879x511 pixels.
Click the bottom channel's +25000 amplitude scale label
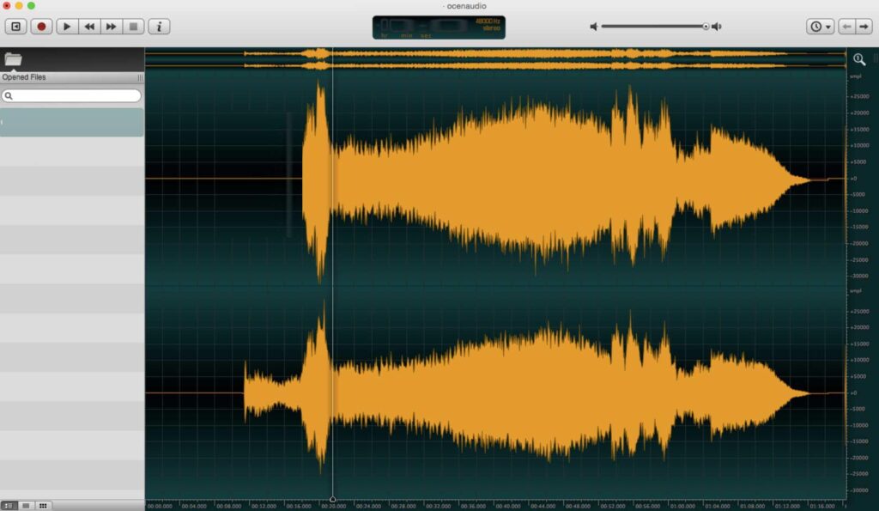[x=859, y=311]
